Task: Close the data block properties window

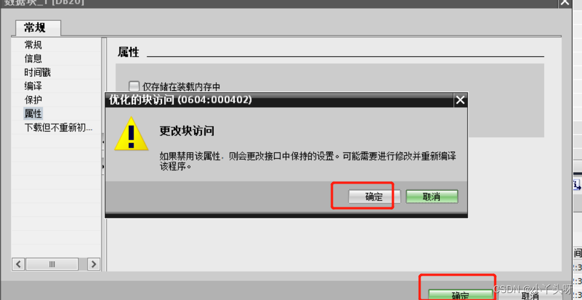Action: [565, 2]
